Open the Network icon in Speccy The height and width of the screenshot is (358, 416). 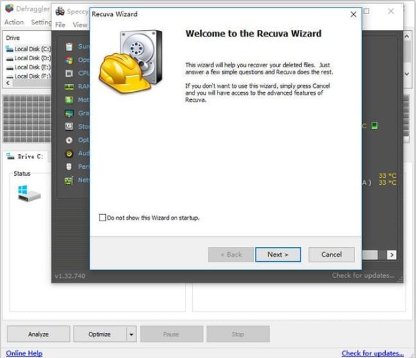coord(69,180)
